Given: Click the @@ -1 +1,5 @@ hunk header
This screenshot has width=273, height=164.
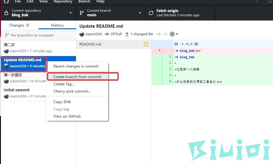Looking at the screenshot, I should pyautogui.click(x=186, y=44).
